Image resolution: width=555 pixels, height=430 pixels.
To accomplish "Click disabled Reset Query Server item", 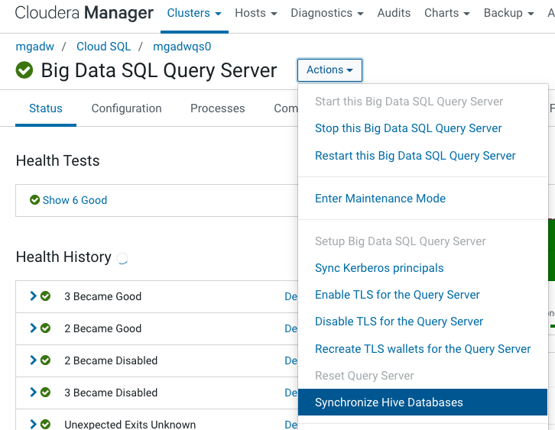I will coord(364,376).
